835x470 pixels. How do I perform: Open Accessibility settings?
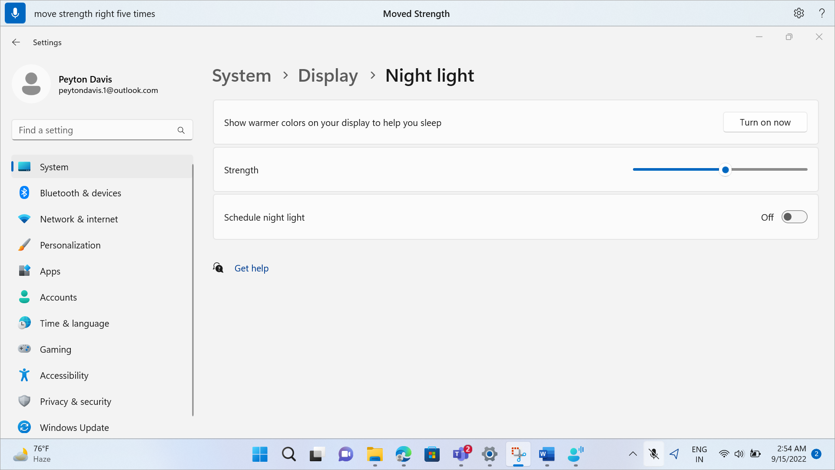(64, 375)
